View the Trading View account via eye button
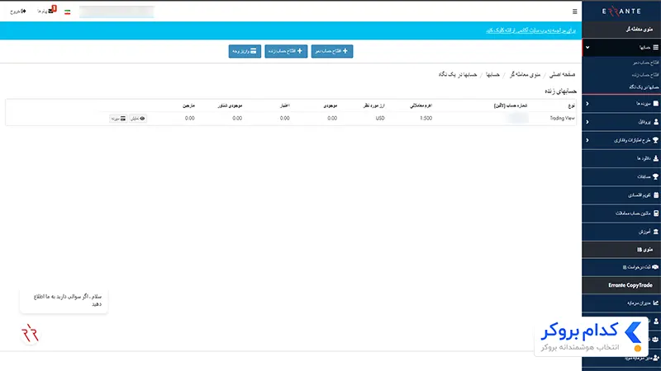Image resolution: width=661 pixels, height=371 pixels. (x=138, y=119)
